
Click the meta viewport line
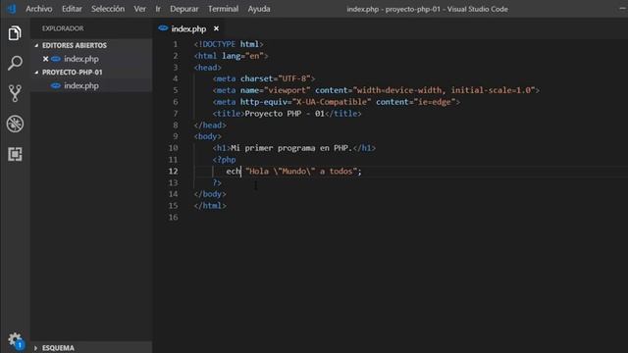click(x=376, y=90)
